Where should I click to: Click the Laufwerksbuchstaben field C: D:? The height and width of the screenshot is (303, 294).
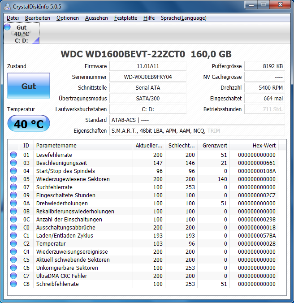[x=148, y=109]
